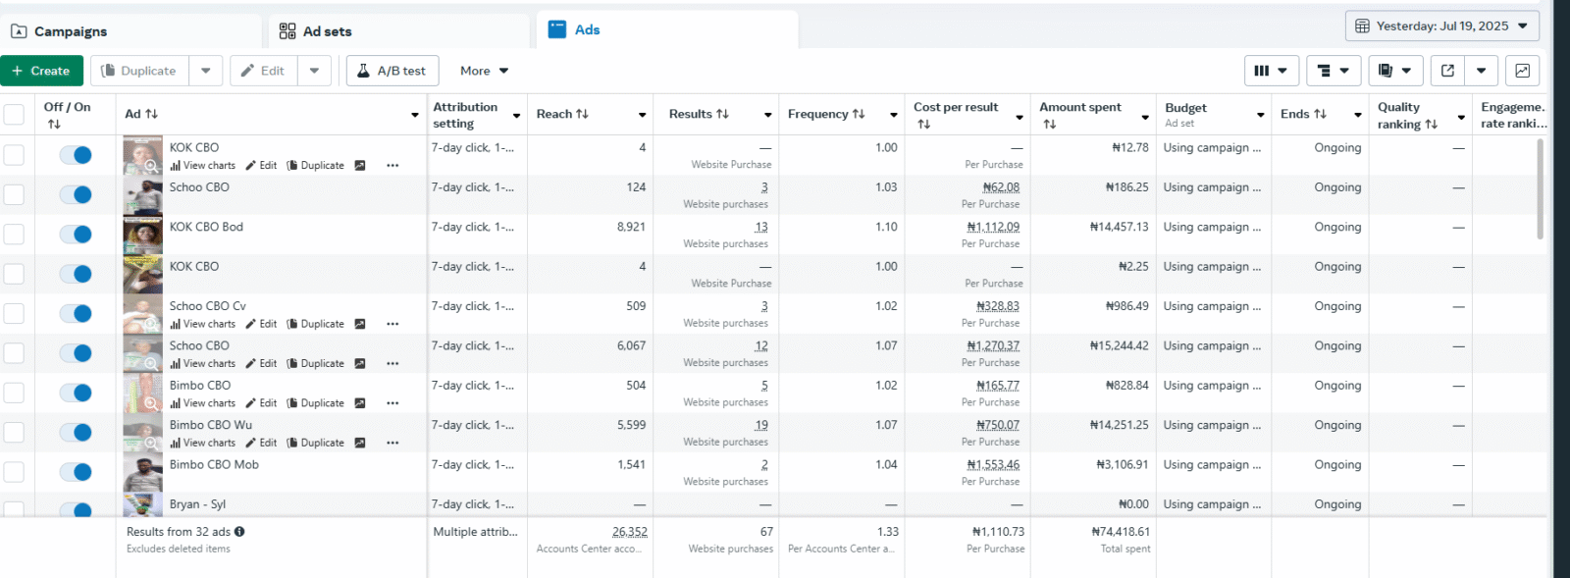Open preview icon on Schoo CBO Cv row

pyautogui.click(x=360, y=324)
